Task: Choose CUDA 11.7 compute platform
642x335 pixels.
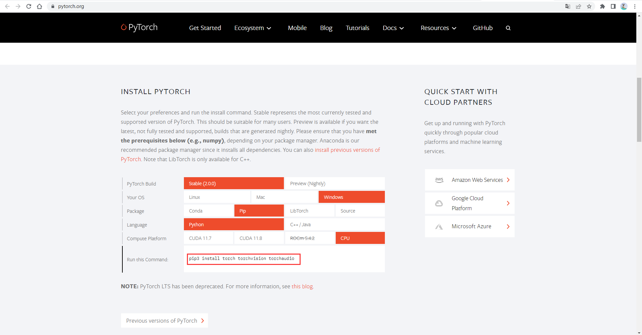Action: pos(209,238)
